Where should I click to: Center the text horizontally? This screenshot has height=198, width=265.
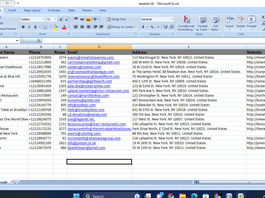pos(82,27)
